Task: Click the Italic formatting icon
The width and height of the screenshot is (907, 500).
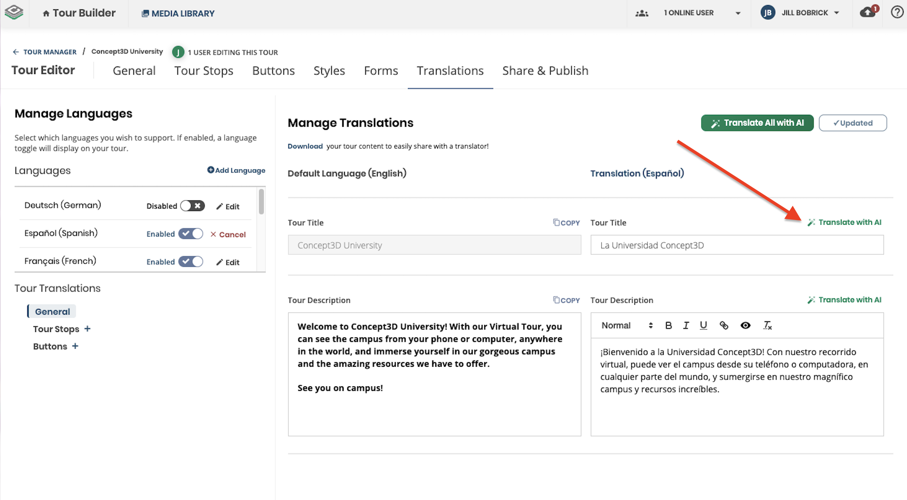Action: click(x=686, y=325)
